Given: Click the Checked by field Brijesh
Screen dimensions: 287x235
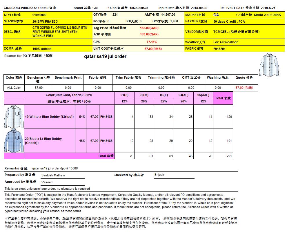Looking at the screenshot, I should pyautogui.click(x=159, y=175).
